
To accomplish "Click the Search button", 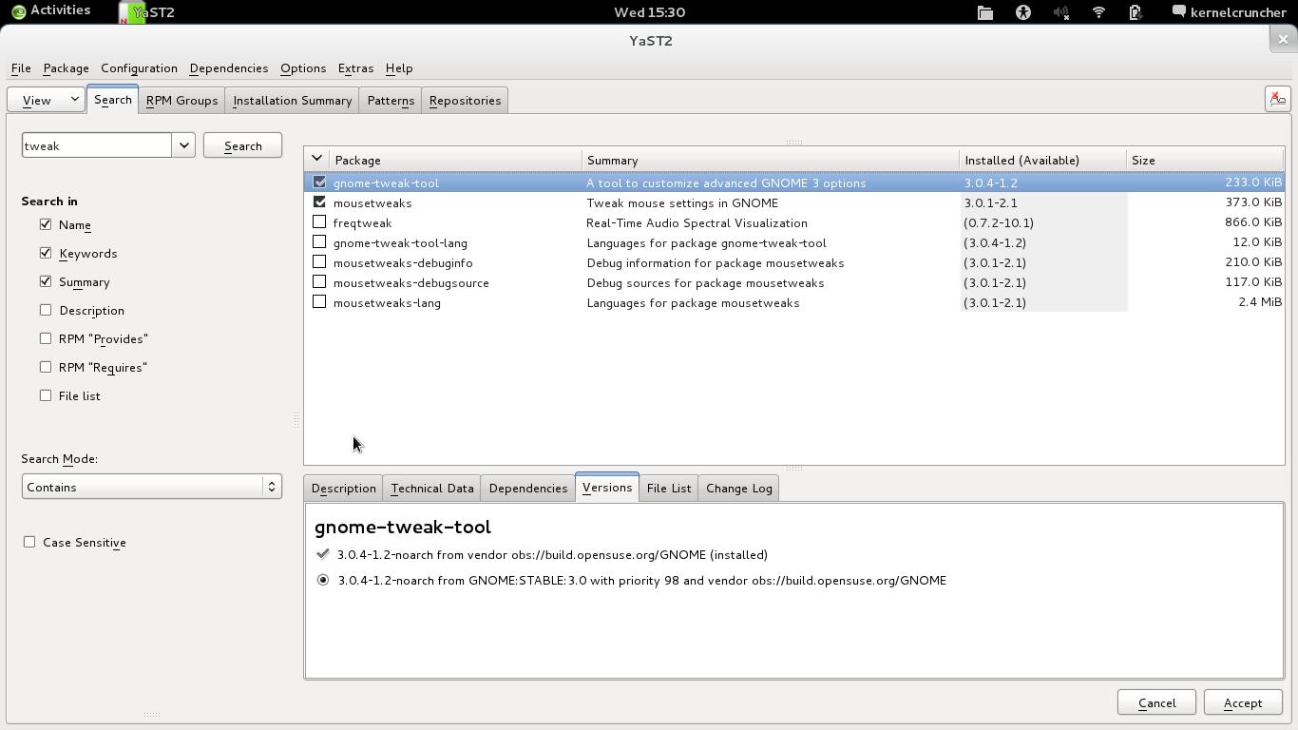I will click(x=243, y=145).
